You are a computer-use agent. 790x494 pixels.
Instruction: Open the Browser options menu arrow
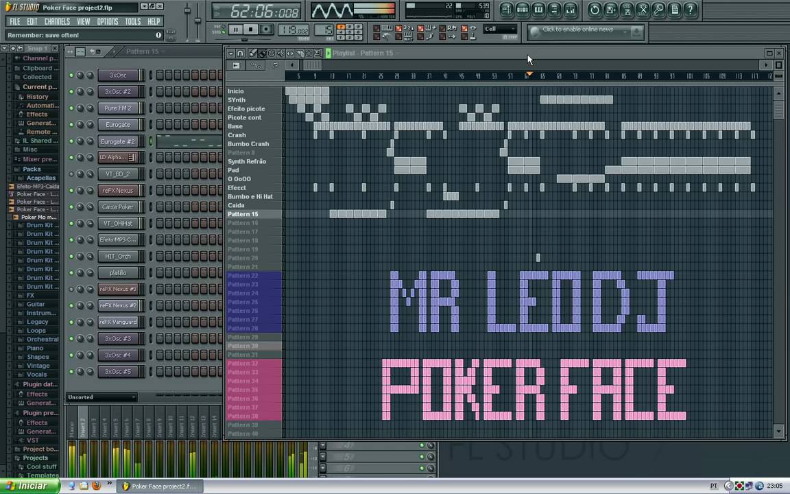pos(5,49)
